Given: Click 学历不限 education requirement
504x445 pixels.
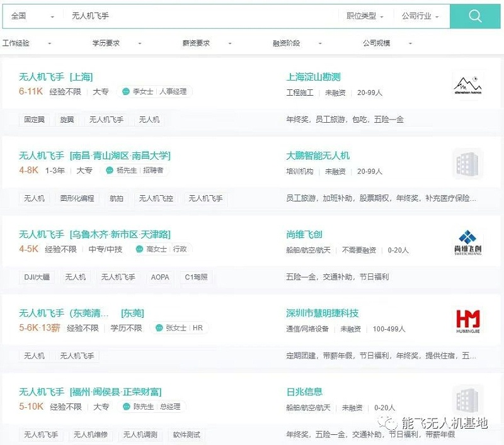Looking at the screenshot, I should [x=127, y=328].
